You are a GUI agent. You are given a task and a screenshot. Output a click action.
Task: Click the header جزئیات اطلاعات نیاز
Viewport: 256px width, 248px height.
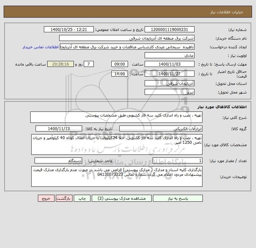[x=227, y=12]
